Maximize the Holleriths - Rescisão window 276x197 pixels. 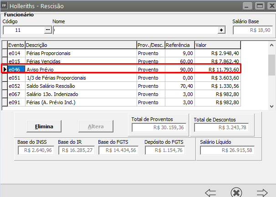tap(260, 6)
